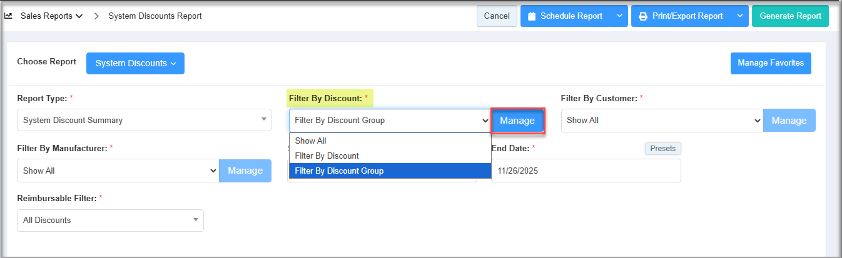Open the Print/Export Report arrow menu

click(739, 16)
